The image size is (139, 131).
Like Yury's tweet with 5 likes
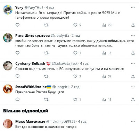[75, 25]
